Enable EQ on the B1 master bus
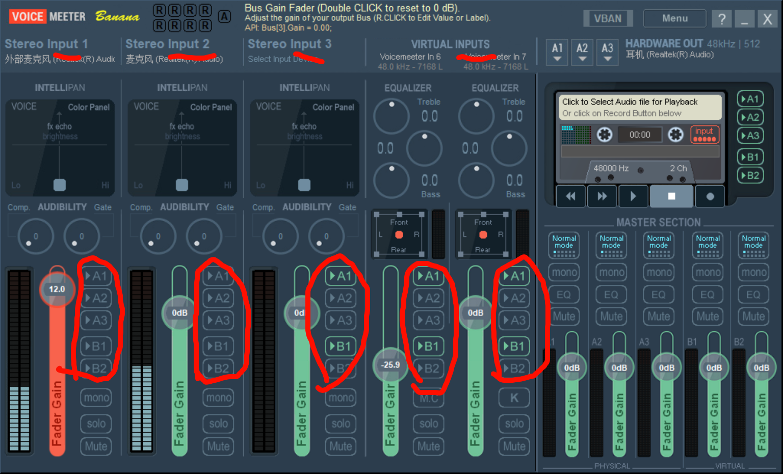This screenshot has height=474, width=783. (708, 295)
